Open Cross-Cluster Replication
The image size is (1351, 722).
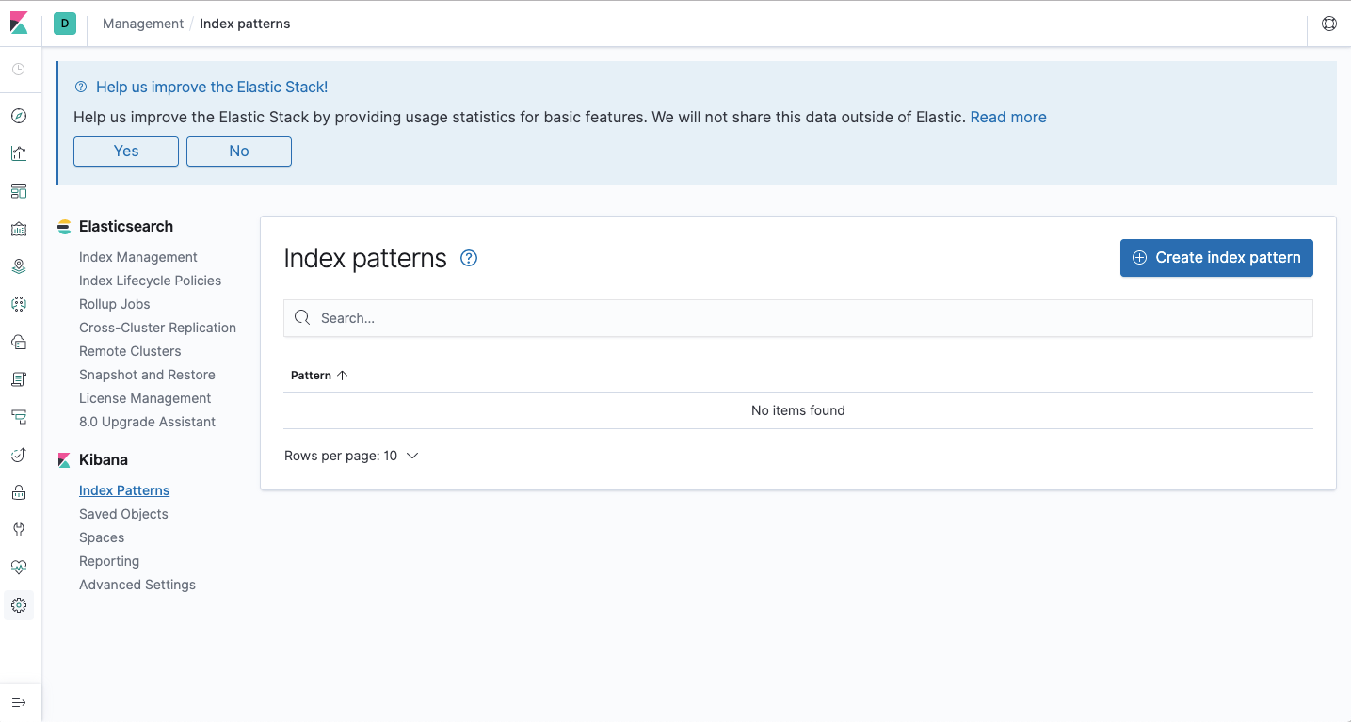click(x=157, y=328)
